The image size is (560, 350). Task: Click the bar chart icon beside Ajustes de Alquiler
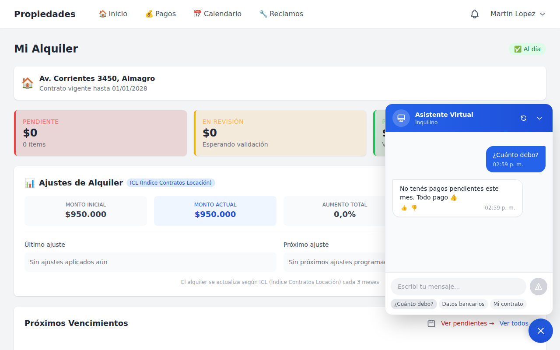29,182
